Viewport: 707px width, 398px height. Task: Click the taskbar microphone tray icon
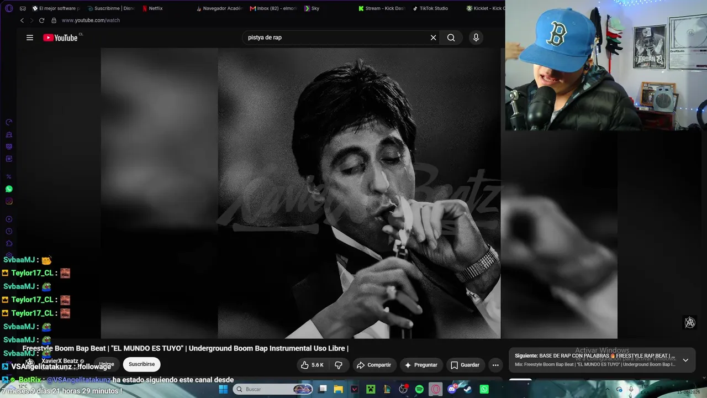(631, 389)
